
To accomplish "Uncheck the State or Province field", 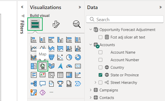I will tap(101, 75).
